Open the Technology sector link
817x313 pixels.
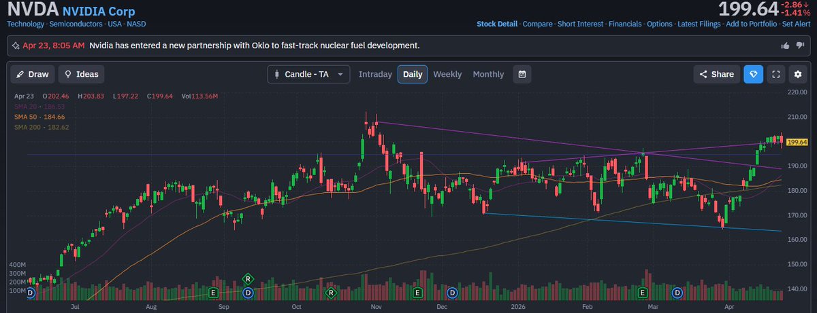tap(25, 24)
